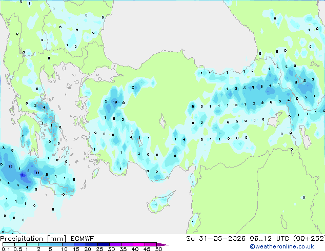This screenshot has height=251, width=325.
Task: Click the "Su 31-05-2026" date text
Action: coord(216,239)
